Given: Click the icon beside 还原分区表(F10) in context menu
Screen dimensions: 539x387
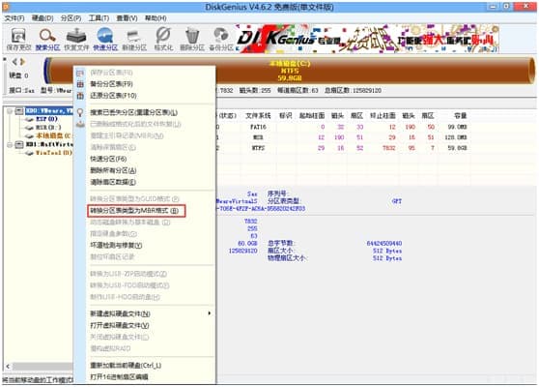Looking at the screenshot, I should (x=80, y=96).
